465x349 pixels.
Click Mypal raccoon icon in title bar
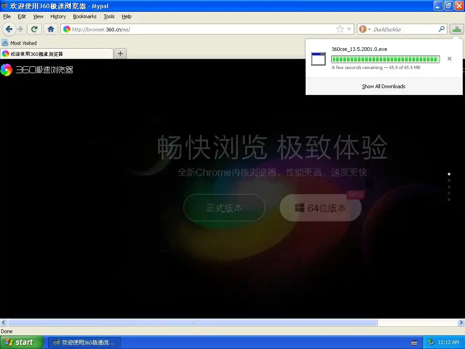tap(4, 5)
